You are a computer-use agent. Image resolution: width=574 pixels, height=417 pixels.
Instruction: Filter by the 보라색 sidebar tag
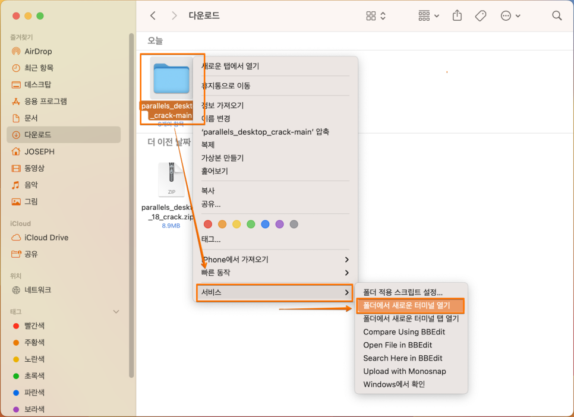[x=64, y=409]
